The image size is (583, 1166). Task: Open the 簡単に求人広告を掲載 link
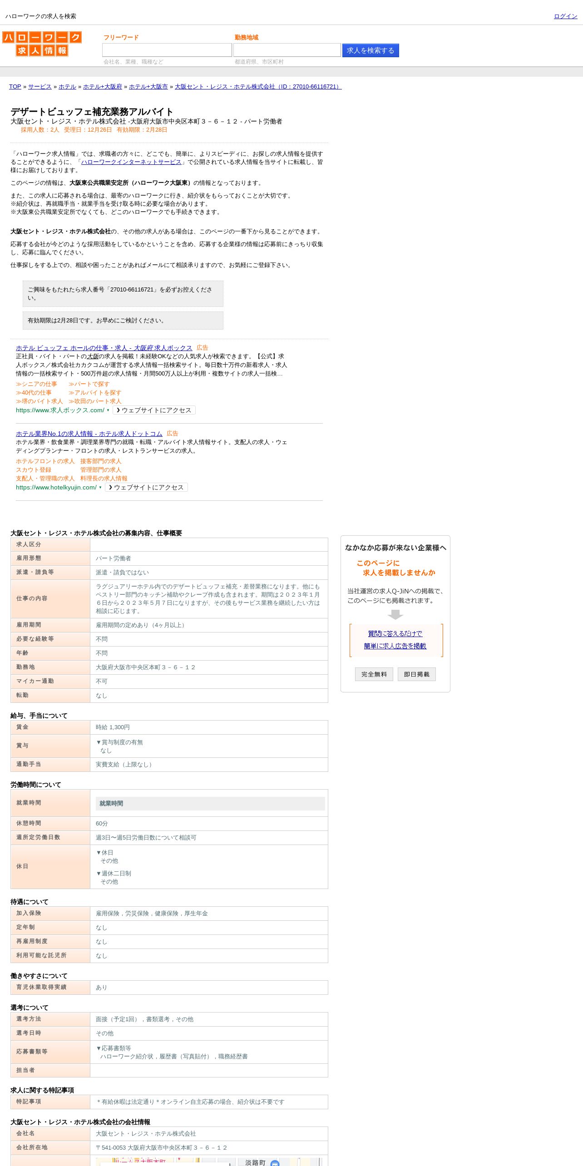[395, 646]
